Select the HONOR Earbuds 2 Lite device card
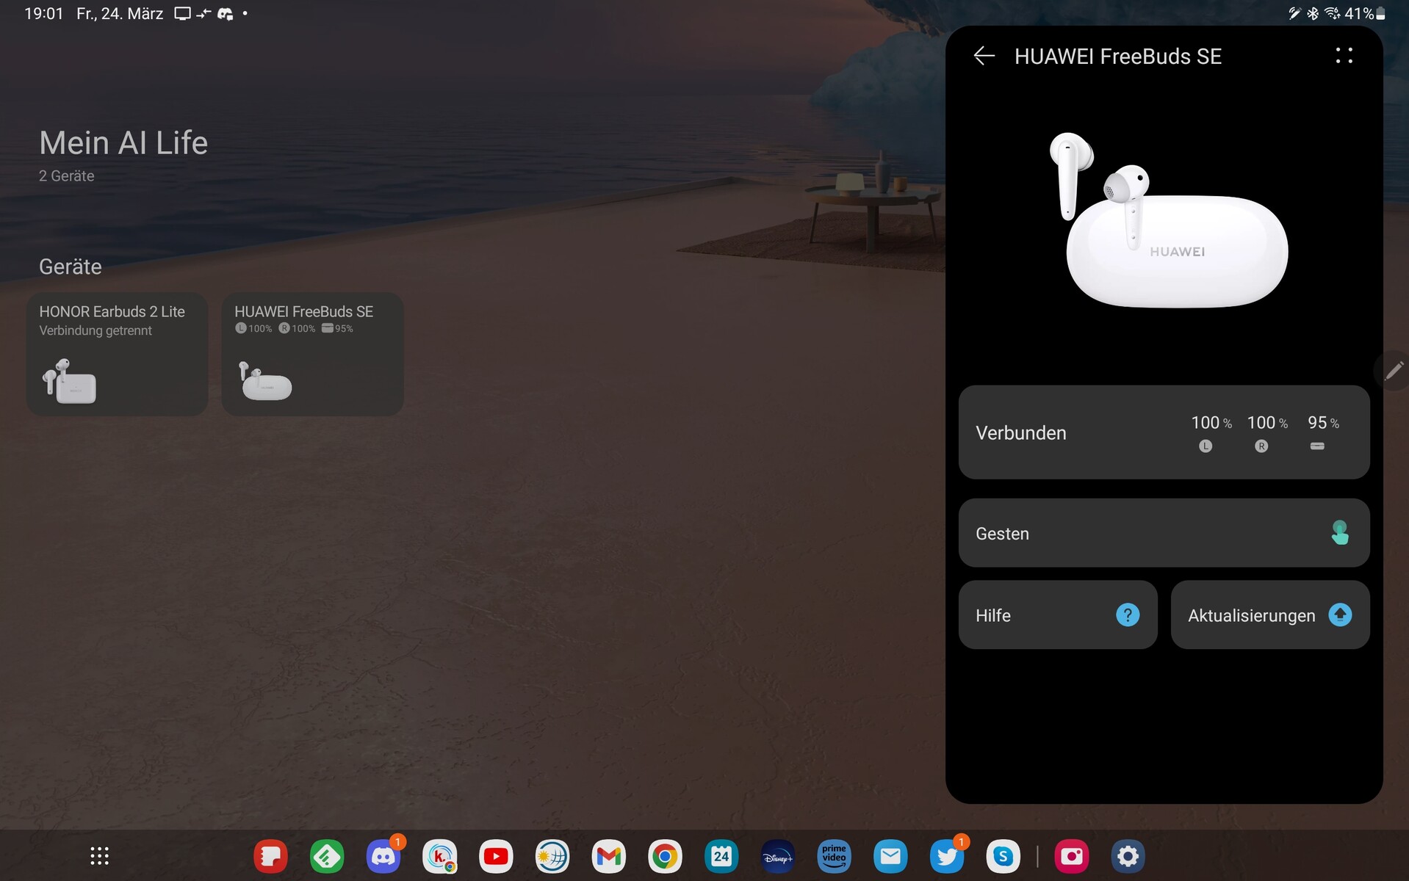The height and width of the screenshot is (881, 1409). click(x=118, y=355)
